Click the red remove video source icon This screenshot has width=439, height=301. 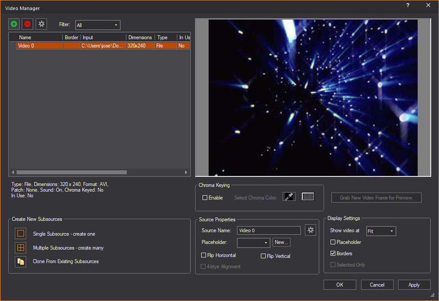[x=27, y=24]
